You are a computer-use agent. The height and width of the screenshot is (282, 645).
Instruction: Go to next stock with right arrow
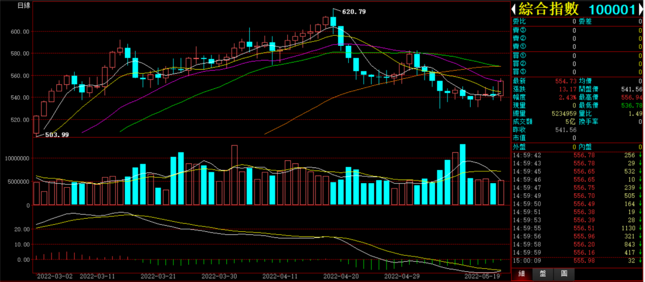(641, 9)
